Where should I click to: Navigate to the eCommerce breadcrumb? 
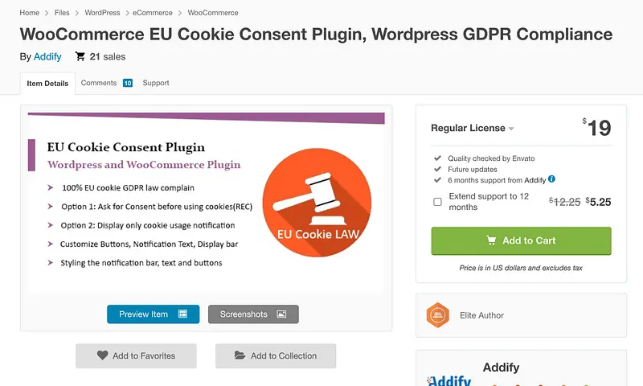153,13
